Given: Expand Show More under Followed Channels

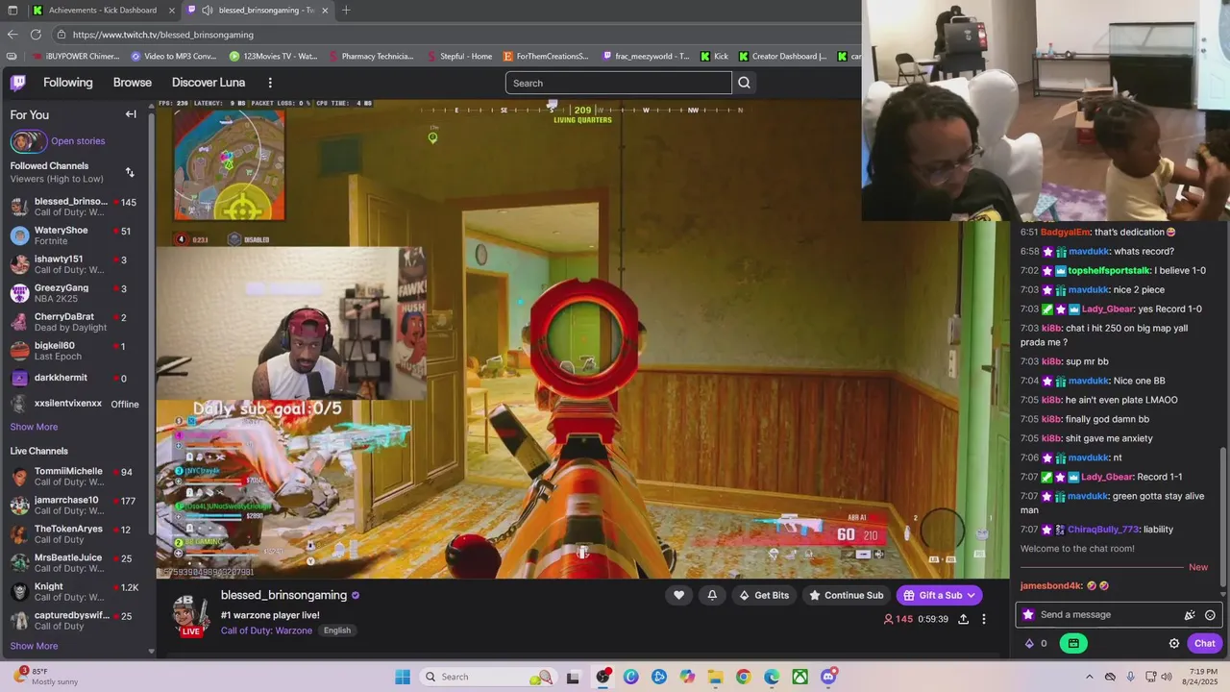Looking at the screenshot, I should tap(34, 427).
